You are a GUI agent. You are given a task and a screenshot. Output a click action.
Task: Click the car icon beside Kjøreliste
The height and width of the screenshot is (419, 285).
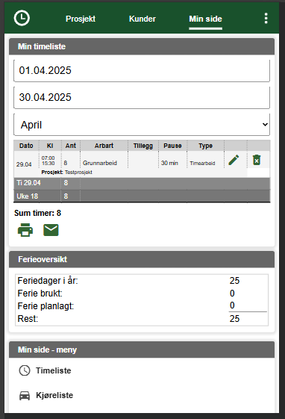click(25, 396)
